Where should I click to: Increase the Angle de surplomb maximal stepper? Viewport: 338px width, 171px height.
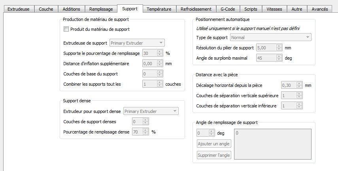coord(279,56)
